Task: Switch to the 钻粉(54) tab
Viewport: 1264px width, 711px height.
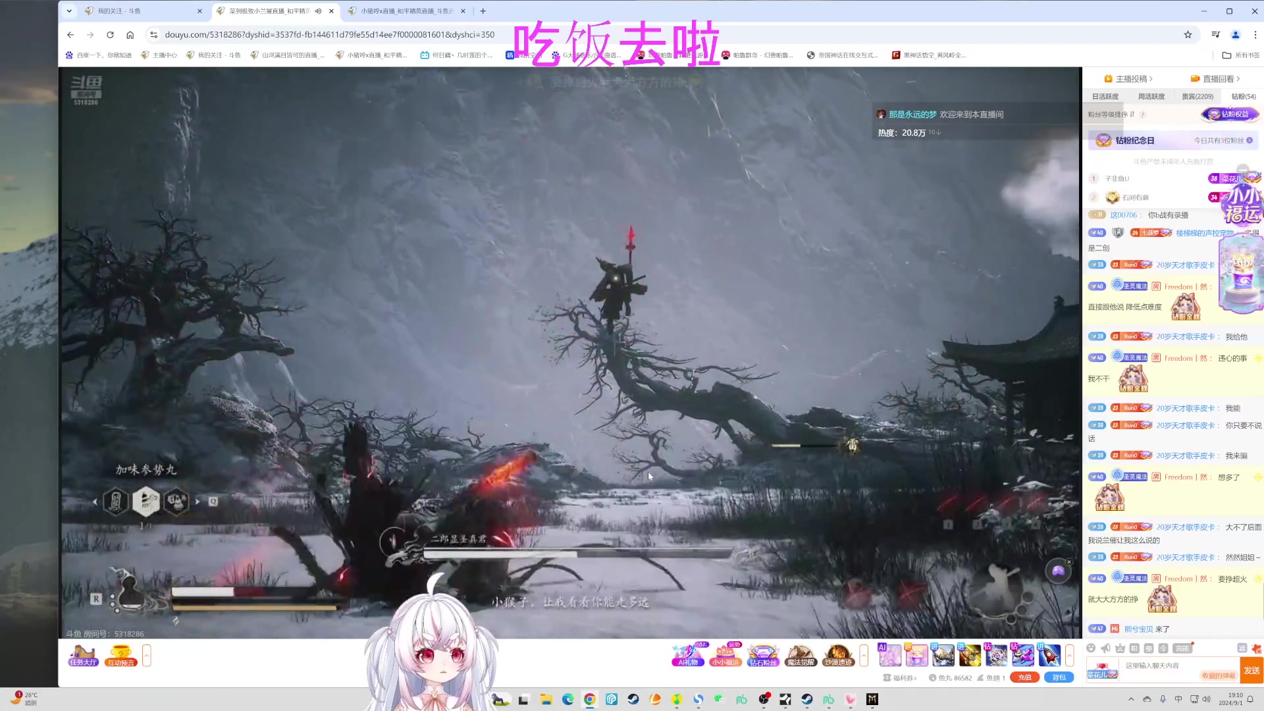Action: (1243, 96)
